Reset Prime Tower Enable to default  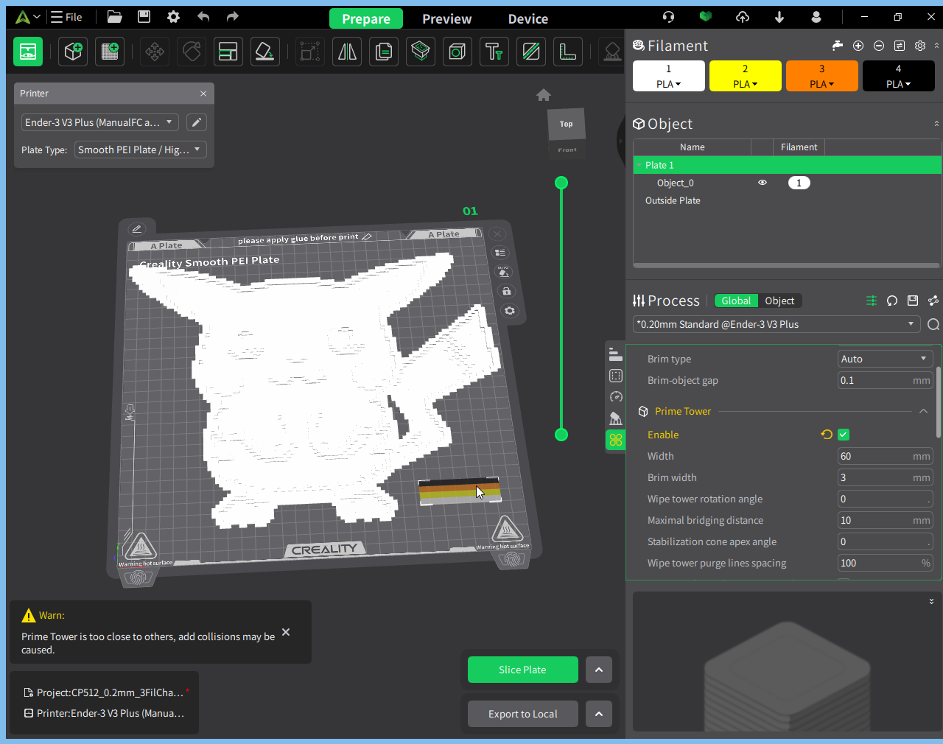[x=827, y=435]
